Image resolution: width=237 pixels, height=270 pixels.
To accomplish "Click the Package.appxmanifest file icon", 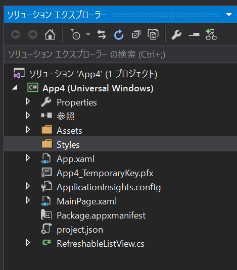I will [46, 214].
